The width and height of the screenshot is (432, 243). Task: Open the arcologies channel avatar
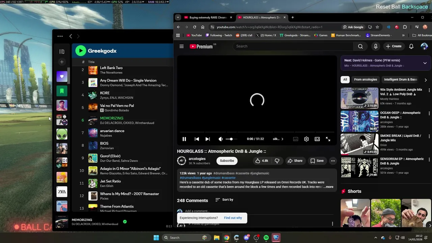point(182,161)
